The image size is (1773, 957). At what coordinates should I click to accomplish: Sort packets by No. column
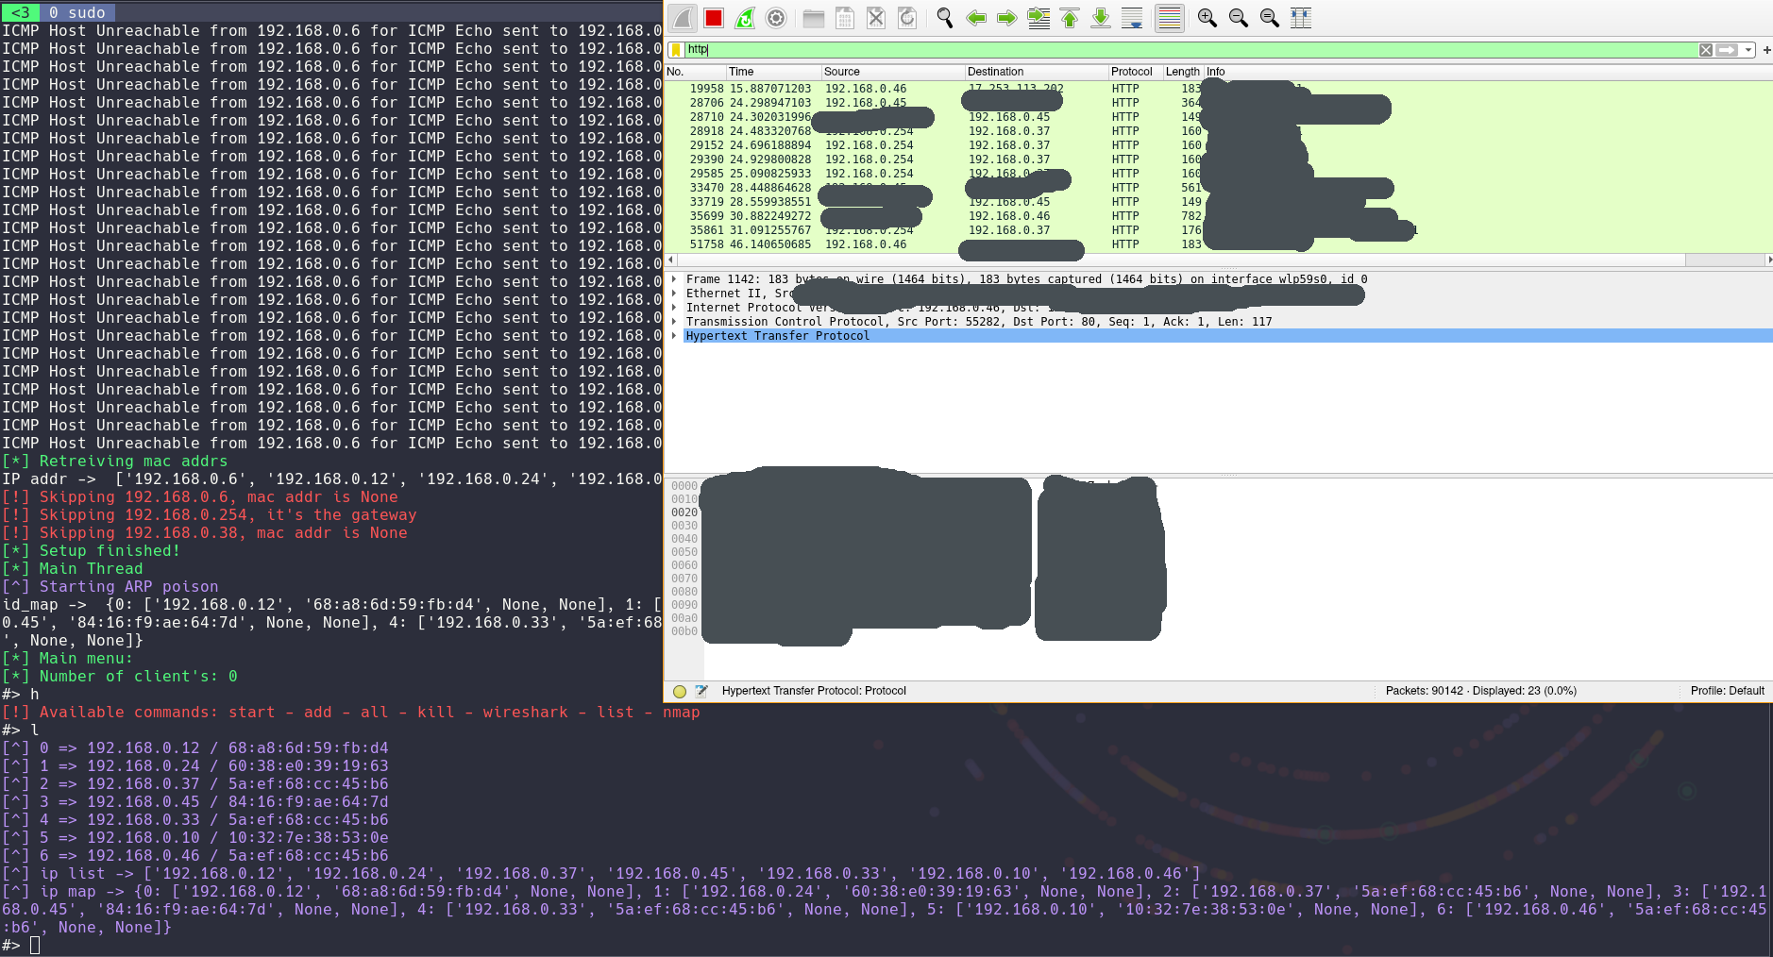tap(695, 72)
